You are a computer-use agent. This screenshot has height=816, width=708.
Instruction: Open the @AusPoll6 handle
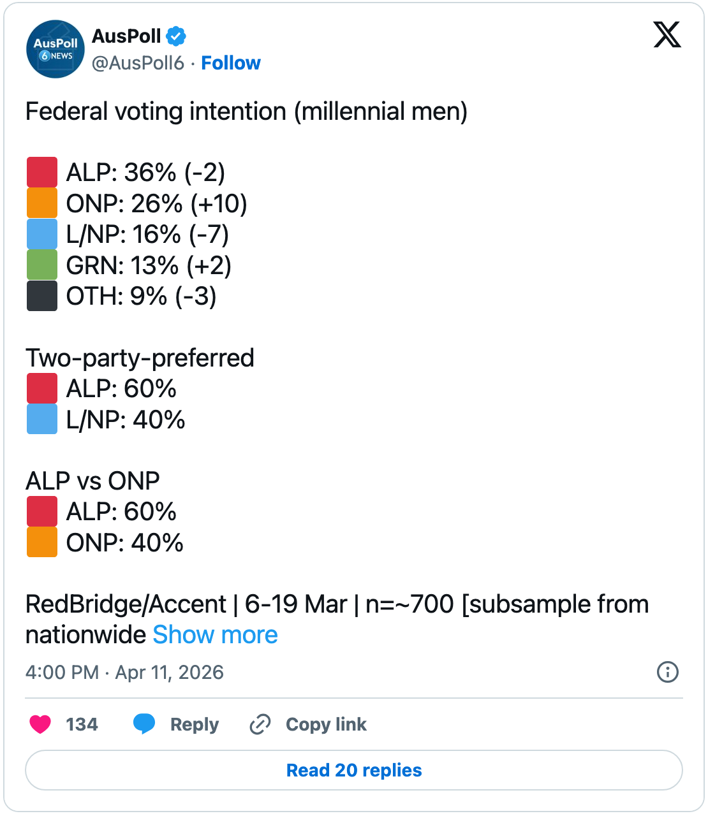pyautogui.click(x=138, y=63)
